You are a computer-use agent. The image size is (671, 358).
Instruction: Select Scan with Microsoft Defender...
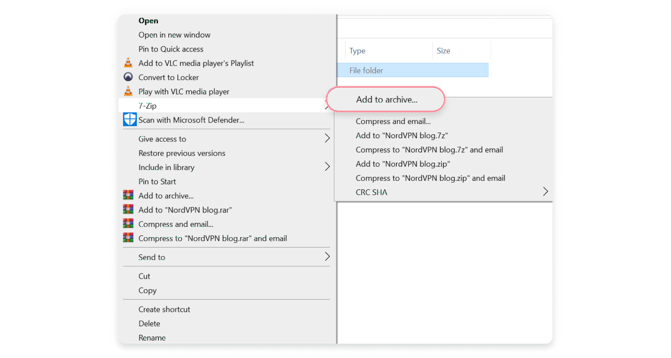(191, 120)
